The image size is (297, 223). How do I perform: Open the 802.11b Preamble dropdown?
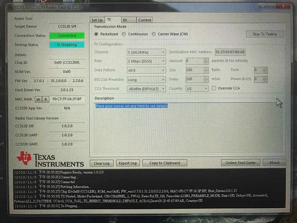146,80
